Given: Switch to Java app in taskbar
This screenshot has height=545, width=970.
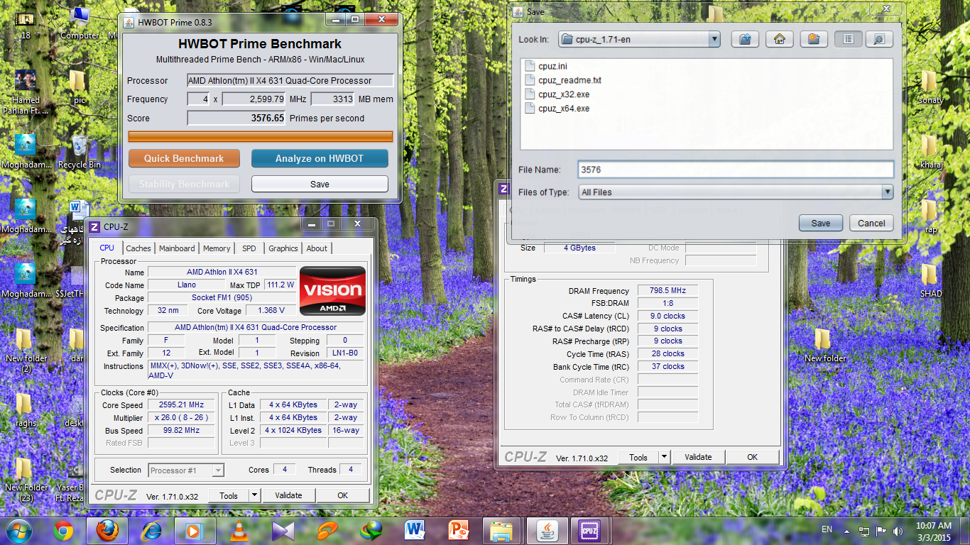Looking at the screenshot, I should 547,531.
